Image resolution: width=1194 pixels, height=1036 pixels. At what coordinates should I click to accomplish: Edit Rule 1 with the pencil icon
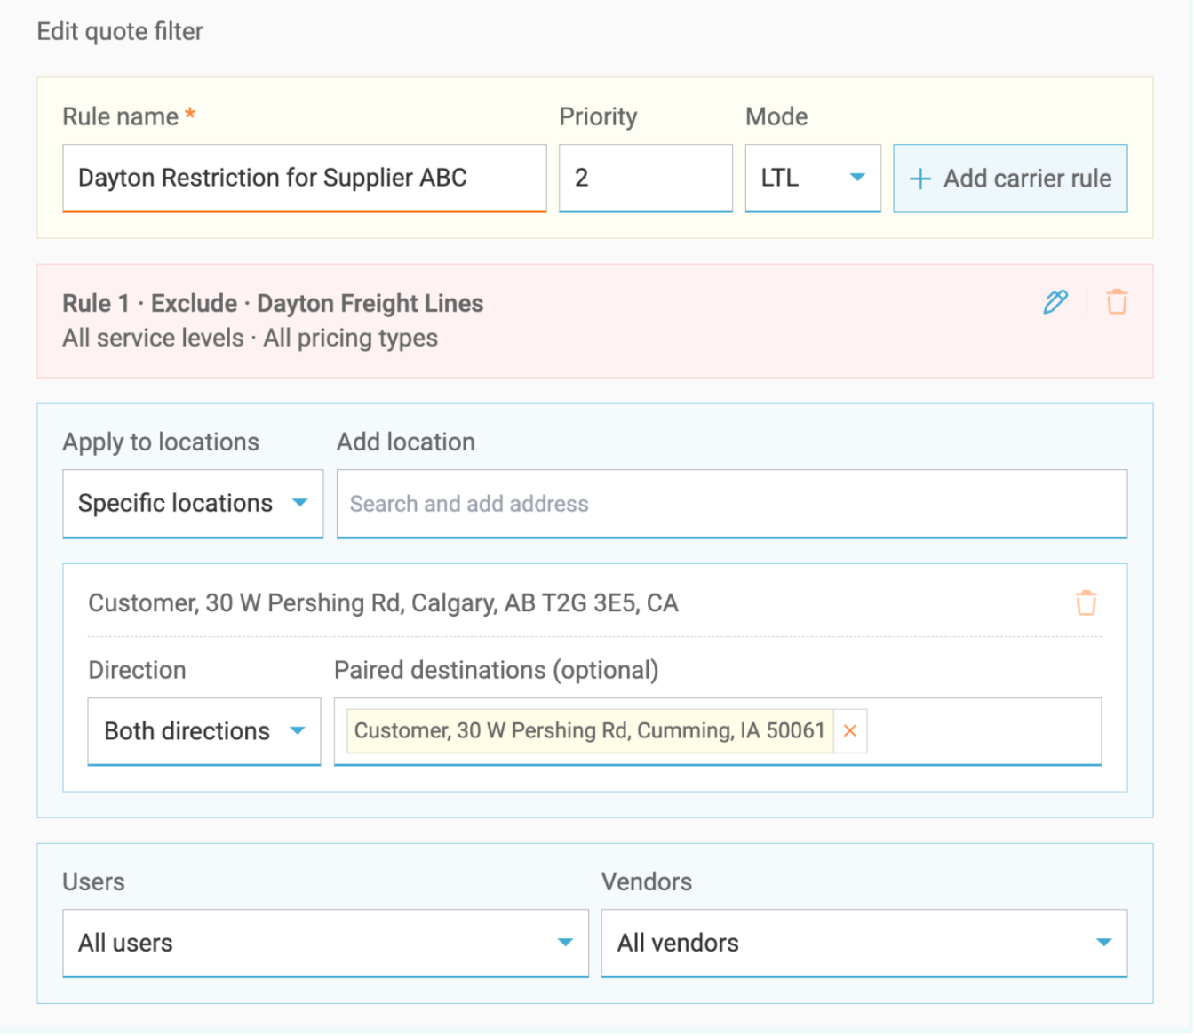point(1055,302)
